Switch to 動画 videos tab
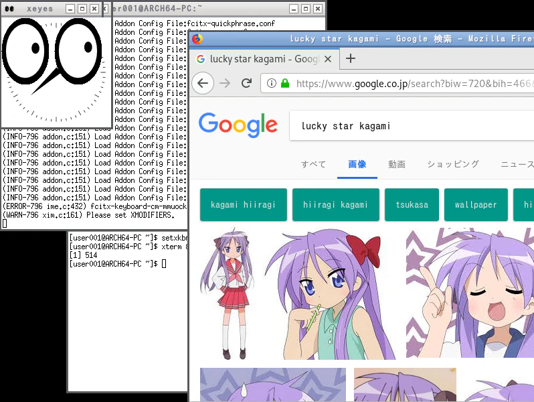 click(x=397, y=164)
